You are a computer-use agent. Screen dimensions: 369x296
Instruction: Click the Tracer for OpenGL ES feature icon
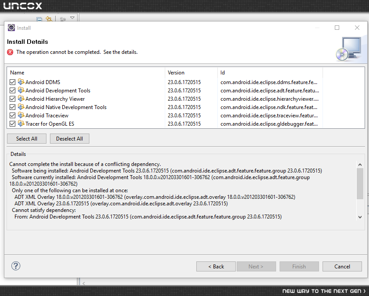21,123
